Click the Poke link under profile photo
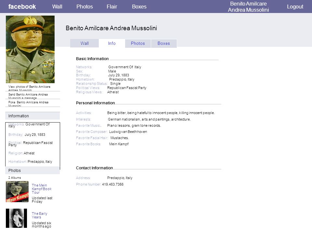The height and width of the screenshot is (234, 312). coord(28,104)
